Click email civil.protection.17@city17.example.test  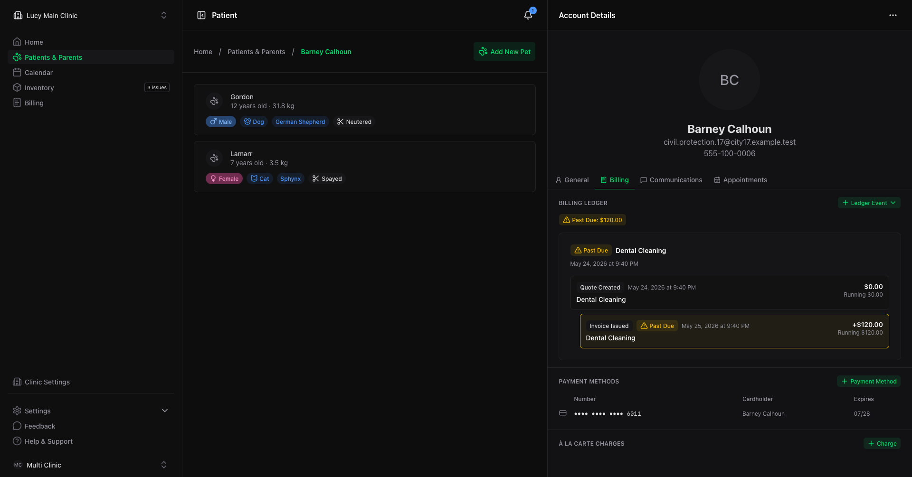click(x=729, y=142)
